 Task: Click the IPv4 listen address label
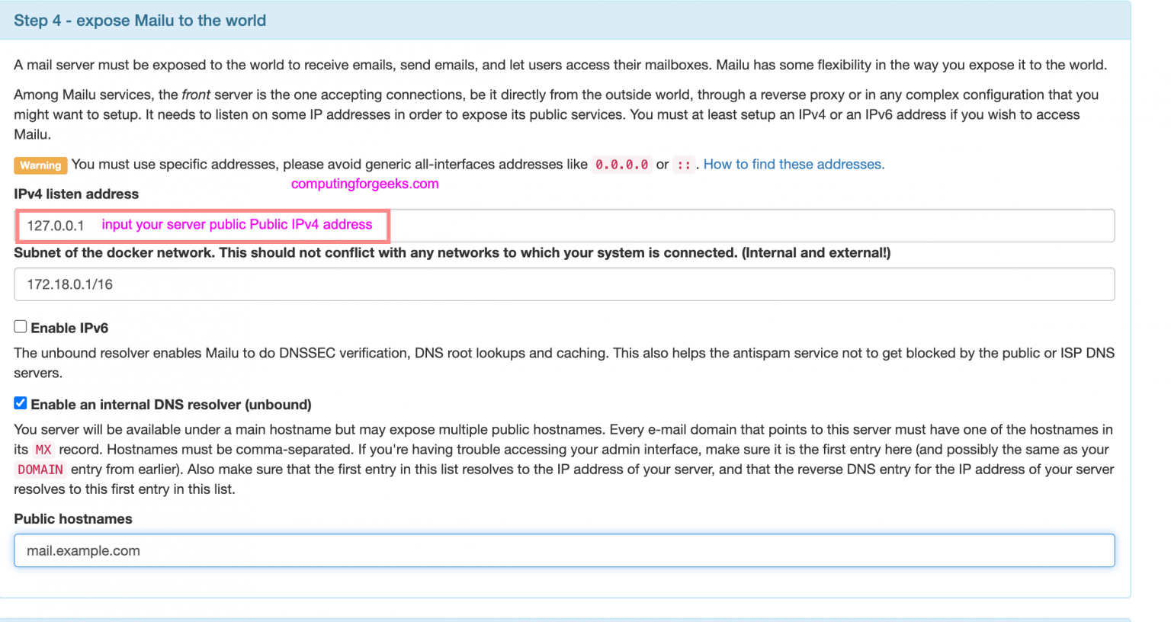click(76, 194)
